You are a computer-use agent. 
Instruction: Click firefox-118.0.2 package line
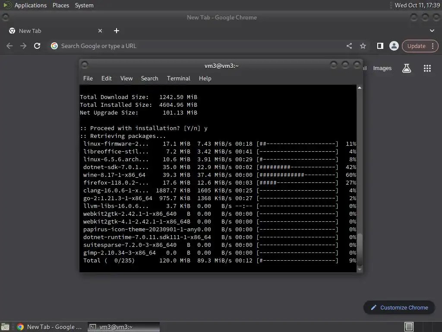(219, 183)
